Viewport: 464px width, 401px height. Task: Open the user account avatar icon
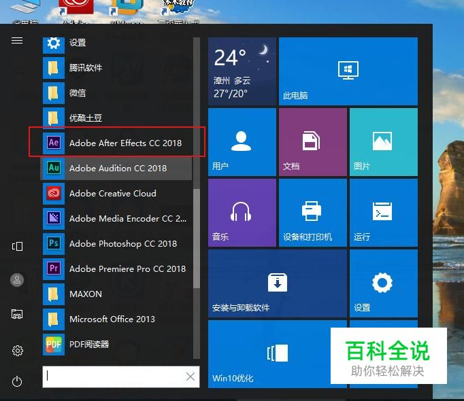17,280
